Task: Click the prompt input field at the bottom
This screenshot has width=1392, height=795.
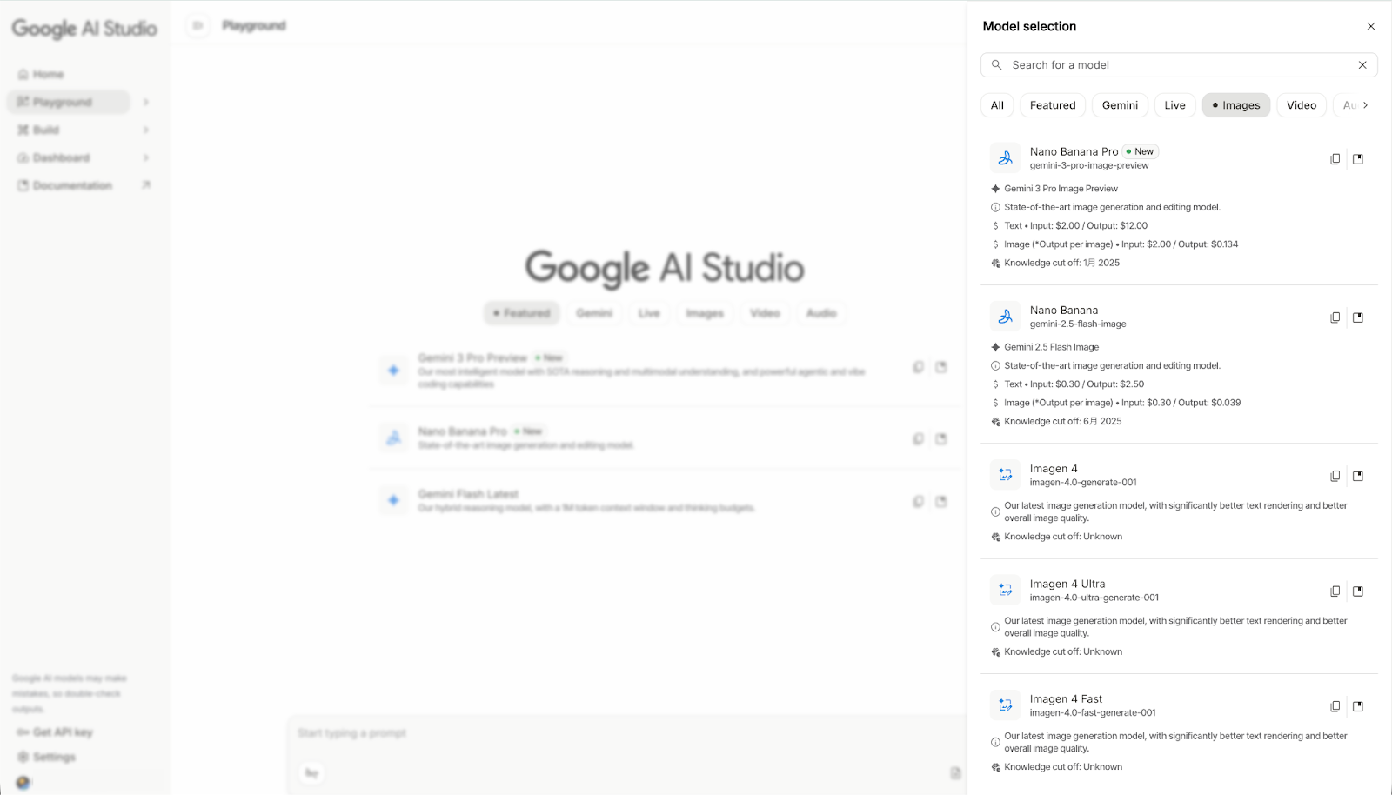Action: tap(609, 733)
